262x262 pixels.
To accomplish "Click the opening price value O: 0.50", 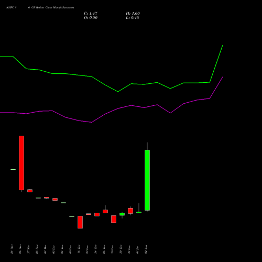I will coord(91,18).
